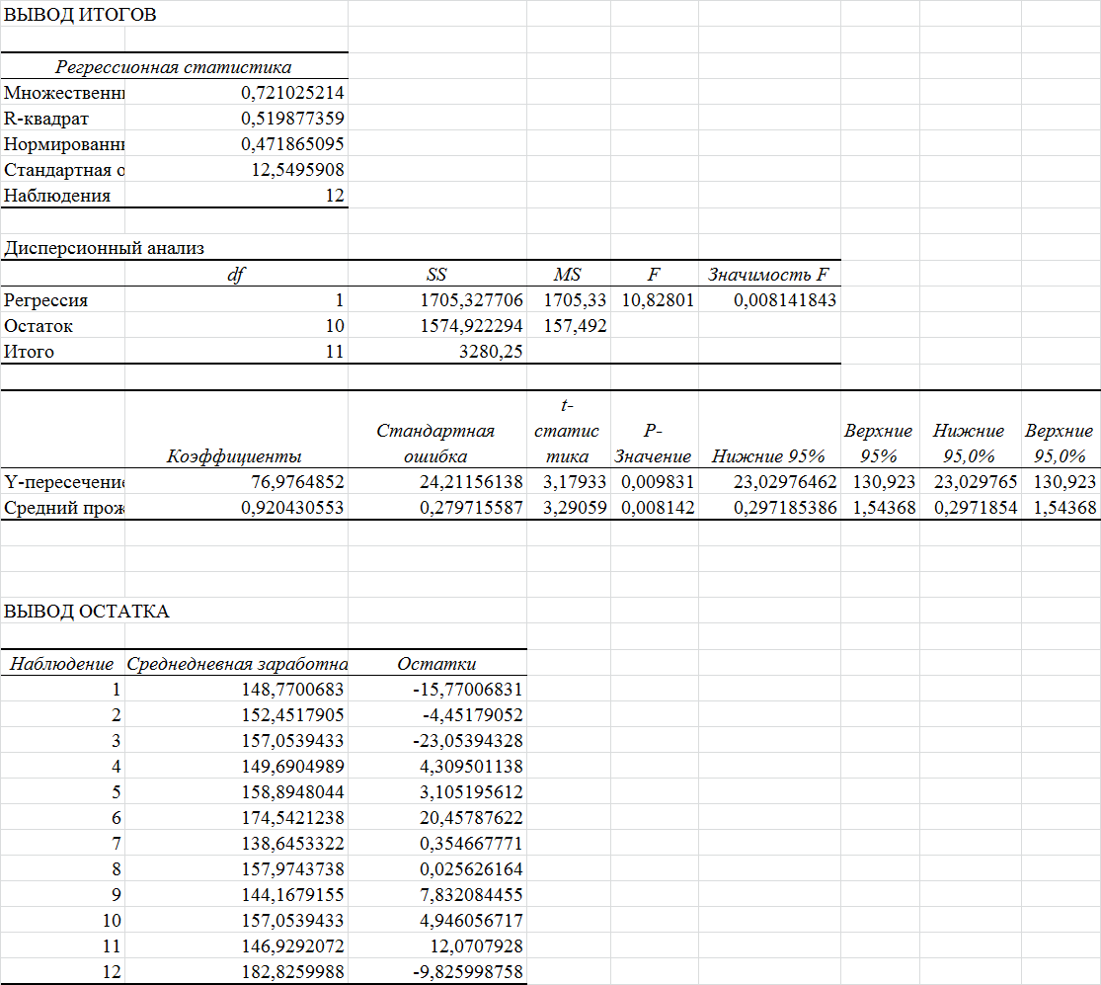Screen dimensions: 1101x985
Task: Select the 'ВЫВОД ИТОГОВ' heading cell
Action: (80, 15)
